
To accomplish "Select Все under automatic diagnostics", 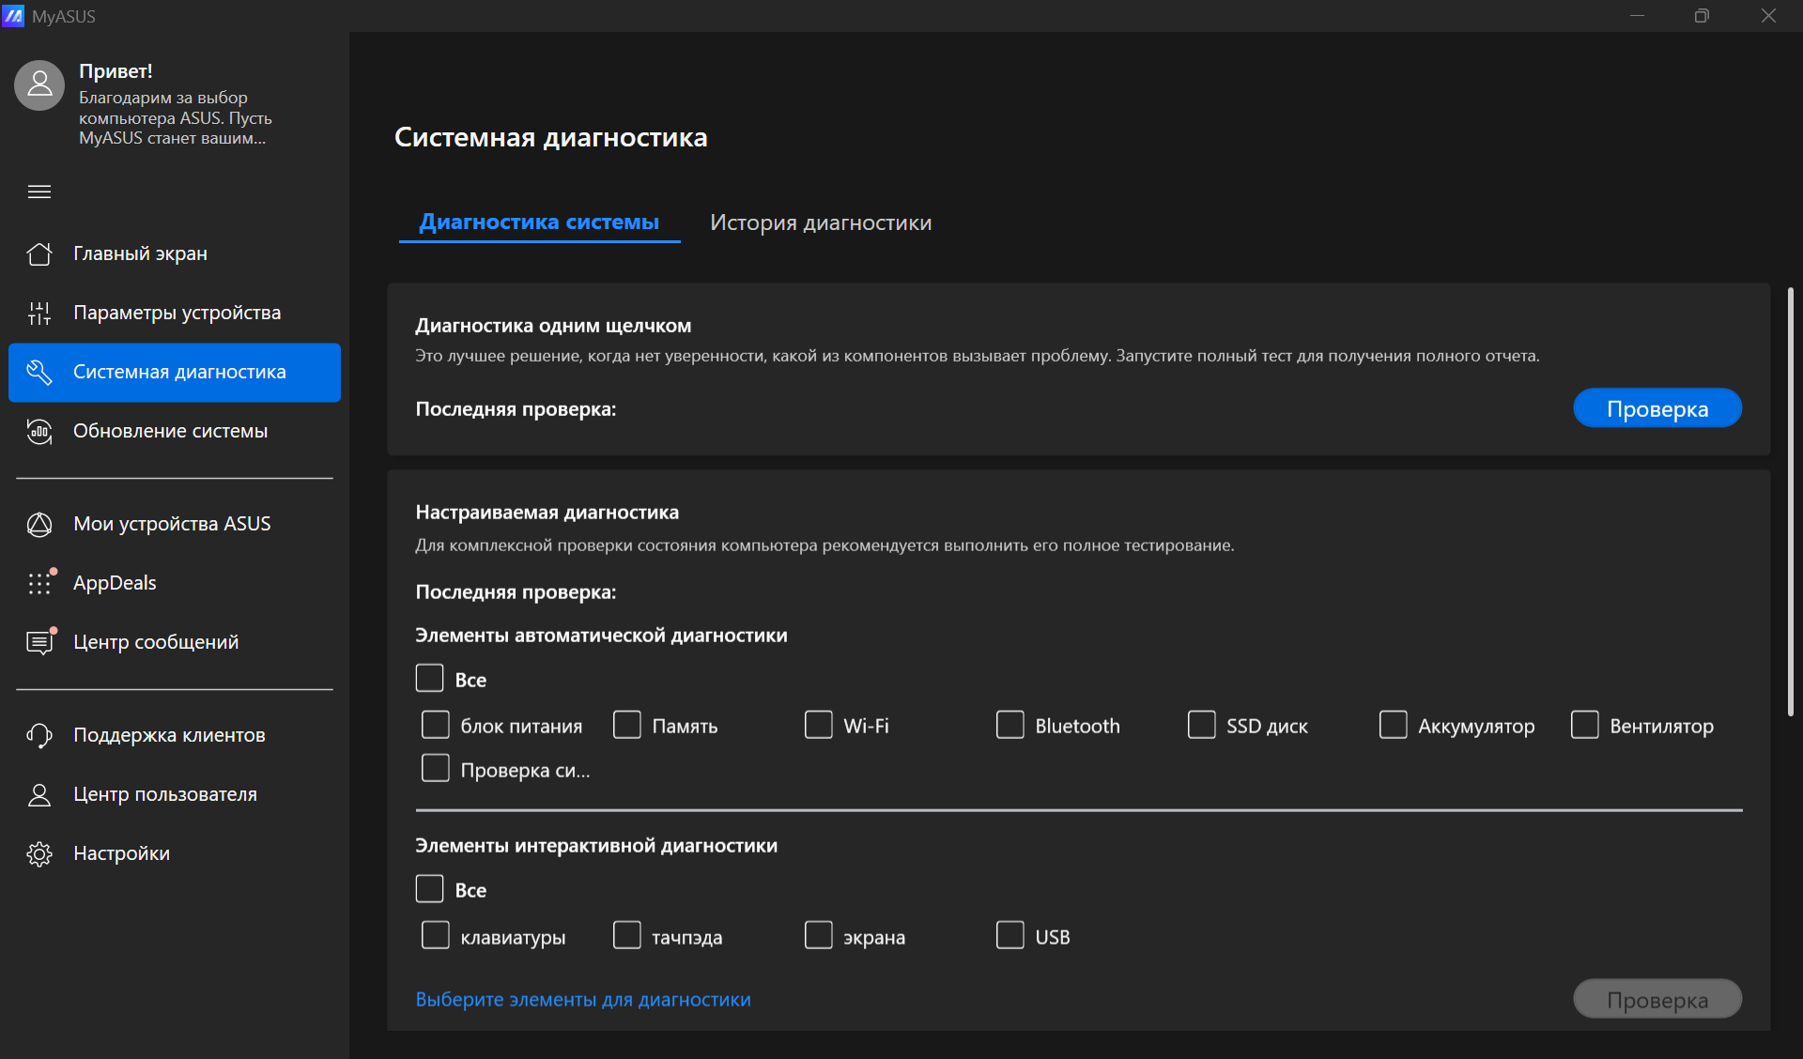I will tap(429, 678).
